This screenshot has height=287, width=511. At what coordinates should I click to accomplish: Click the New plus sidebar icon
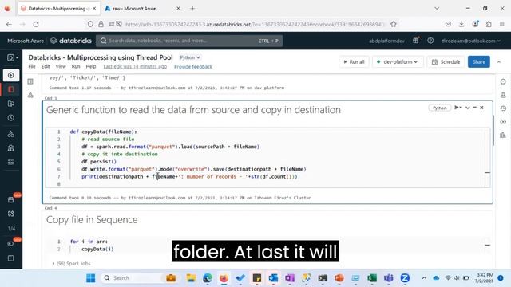(11, 75)
